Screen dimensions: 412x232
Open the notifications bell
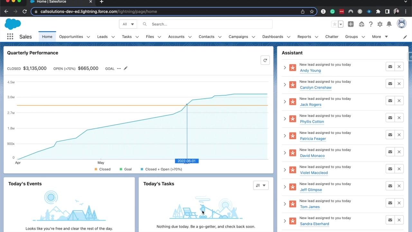pyautogui.click(x=389, y=24)
